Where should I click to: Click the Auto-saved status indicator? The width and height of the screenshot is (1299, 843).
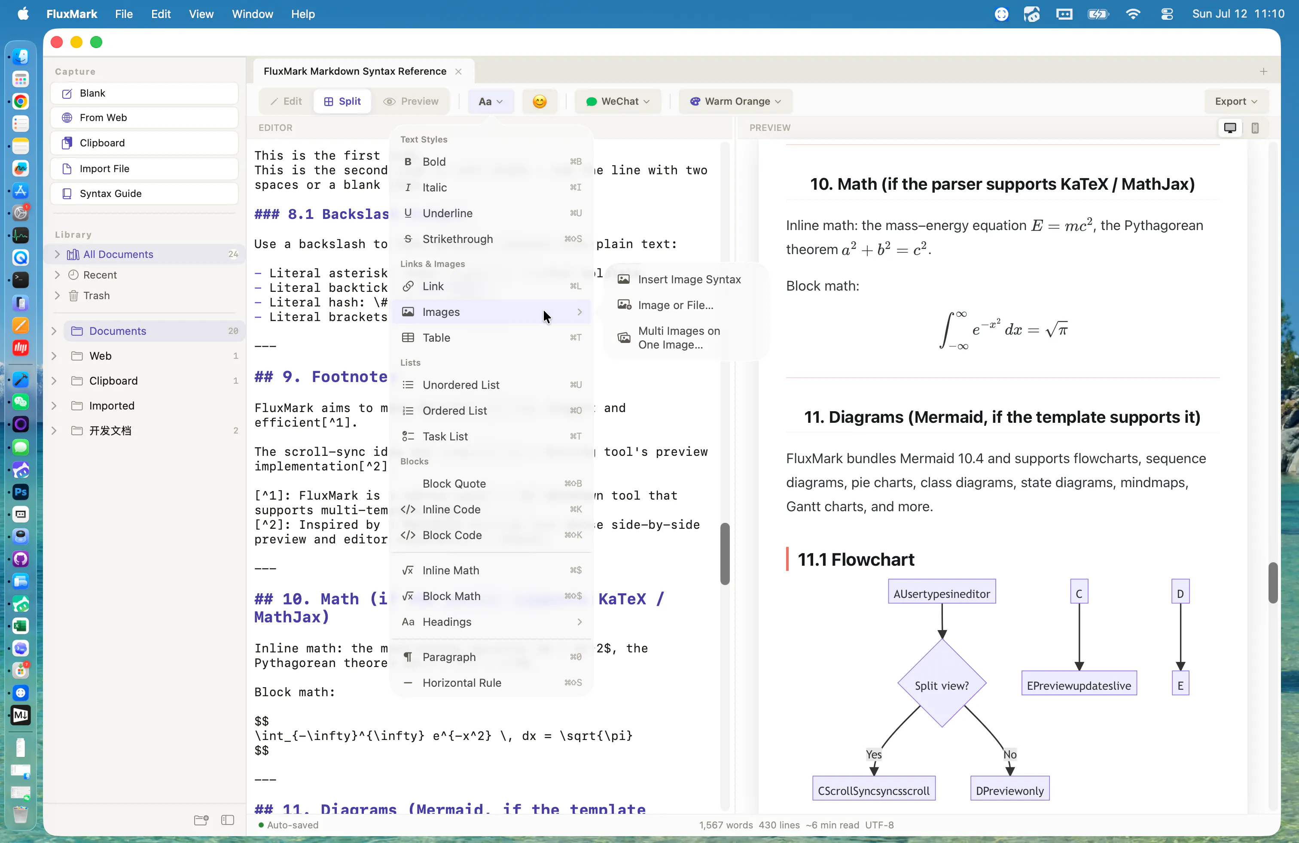(288, 825)
